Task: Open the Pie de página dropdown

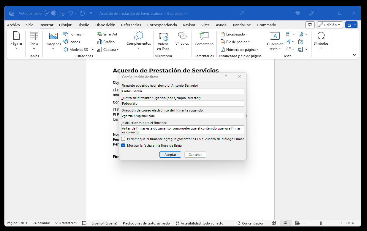Action: coord(236,42)
